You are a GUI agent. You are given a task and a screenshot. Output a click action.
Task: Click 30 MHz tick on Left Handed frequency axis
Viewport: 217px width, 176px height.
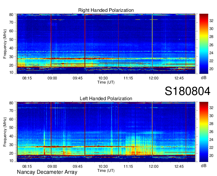(11, 145)
